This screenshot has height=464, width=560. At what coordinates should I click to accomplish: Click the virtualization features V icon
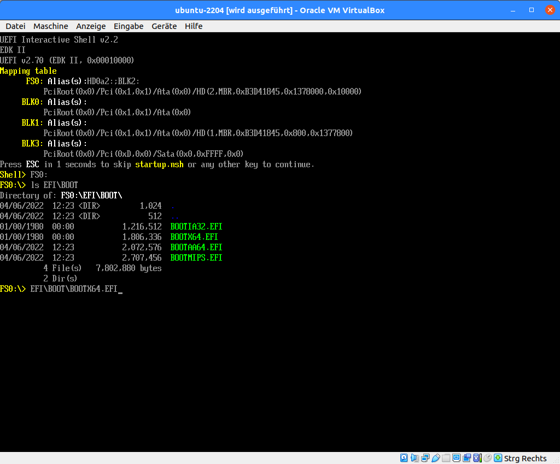coord(476,457)
